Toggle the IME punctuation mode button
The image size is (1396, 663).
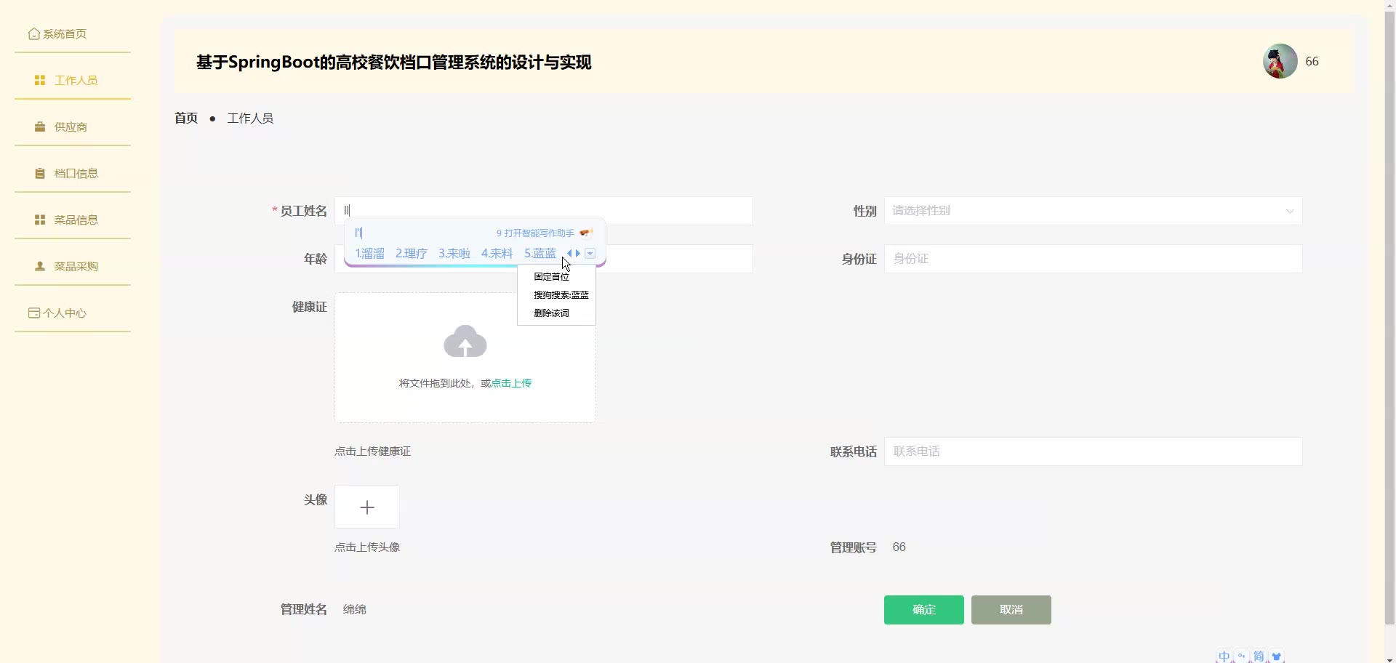point(1241,656)
